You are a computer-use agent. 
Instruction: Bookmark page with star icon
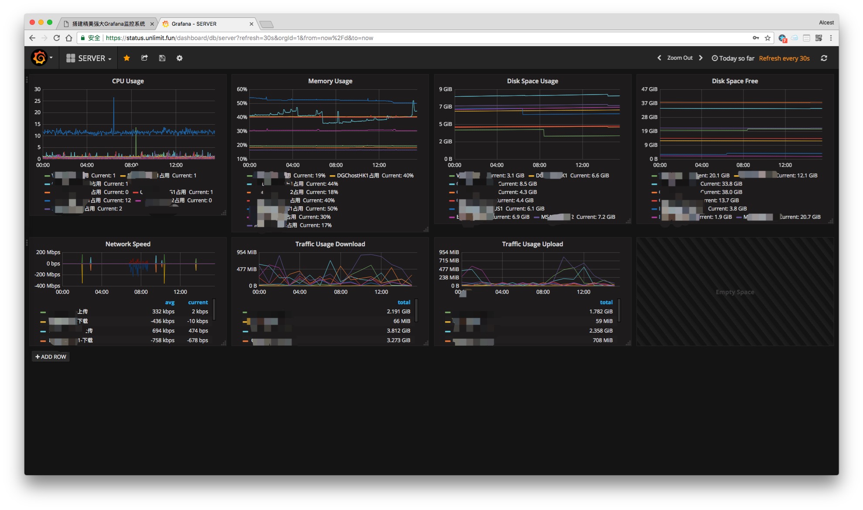coord(768,38)
